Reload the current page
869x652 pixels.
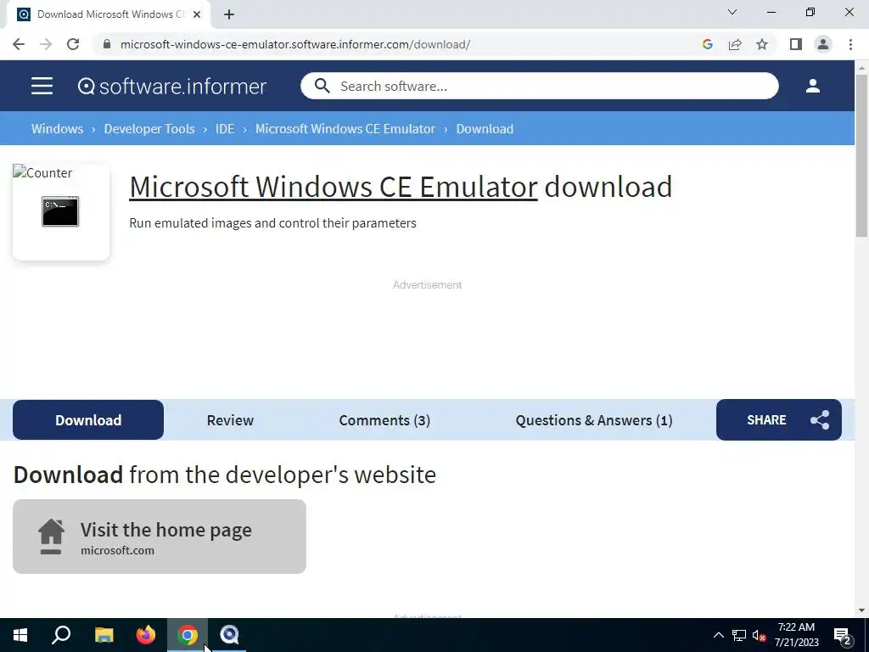(73, 44)
